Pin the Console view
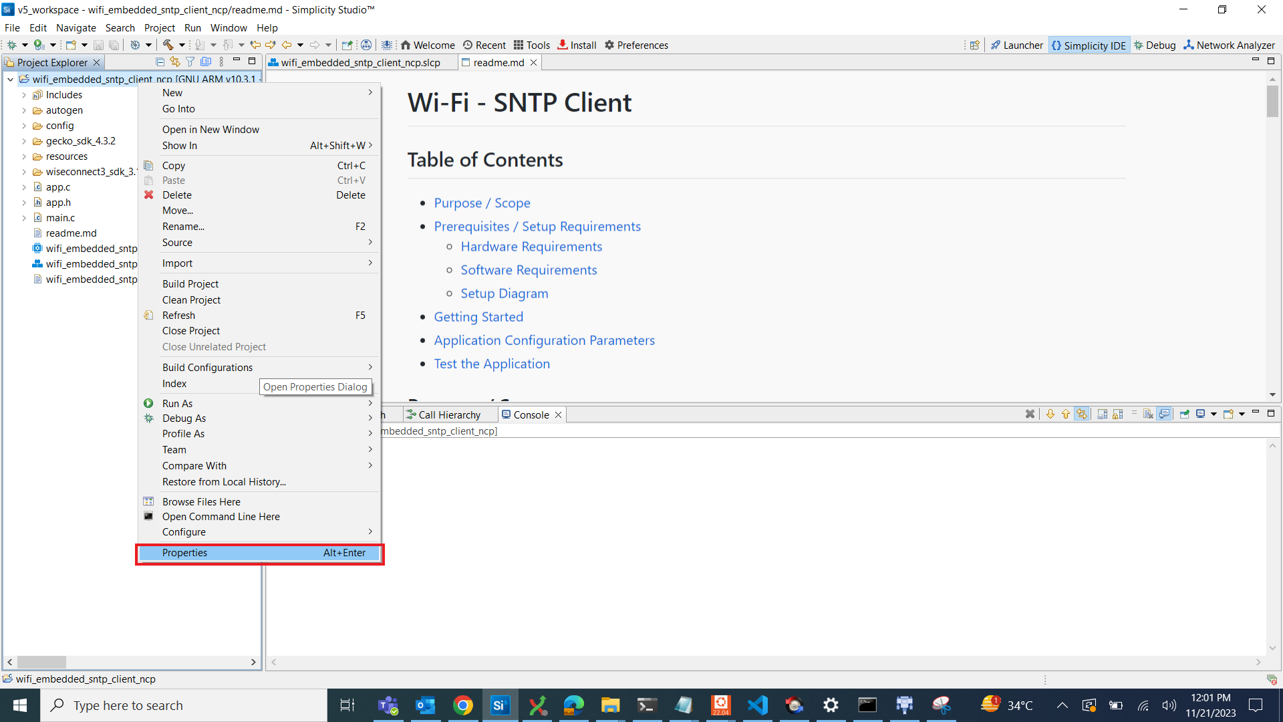 point(1184,413)
